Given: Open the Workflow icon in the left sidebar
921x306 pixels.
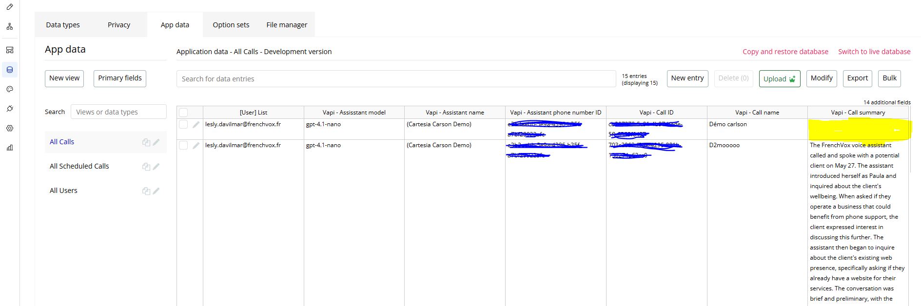Looking at the screenshot, I should (10, 27).
